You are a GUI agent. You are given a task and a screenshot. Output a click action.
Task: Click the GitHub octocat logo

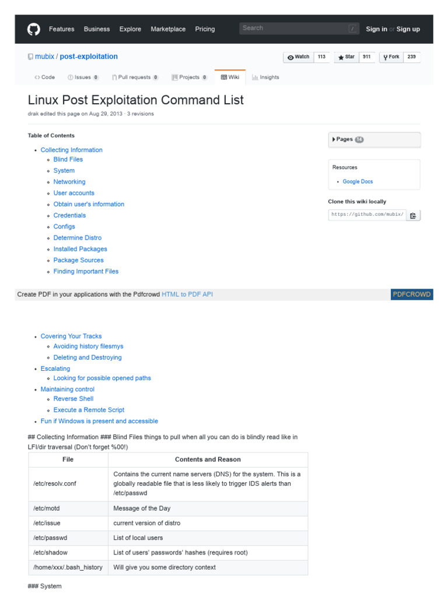[x=34, y=29]
